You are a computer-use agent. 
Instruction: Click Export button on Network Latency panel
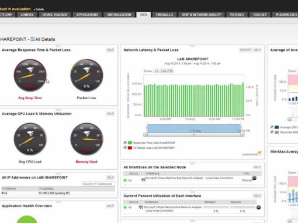click(245, 50)
